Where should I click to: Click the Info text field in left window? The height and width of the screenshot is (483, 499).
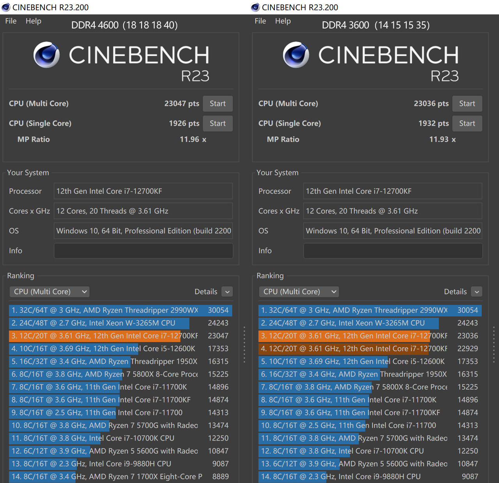(x=143, y=251)
